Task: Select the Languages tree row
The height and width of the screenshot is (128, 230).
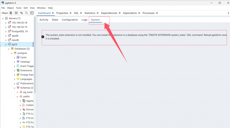Action: point(17,79)
